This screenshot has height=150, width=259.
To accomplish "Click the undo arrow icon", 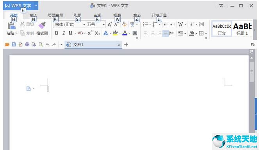I will coord(47,44).
